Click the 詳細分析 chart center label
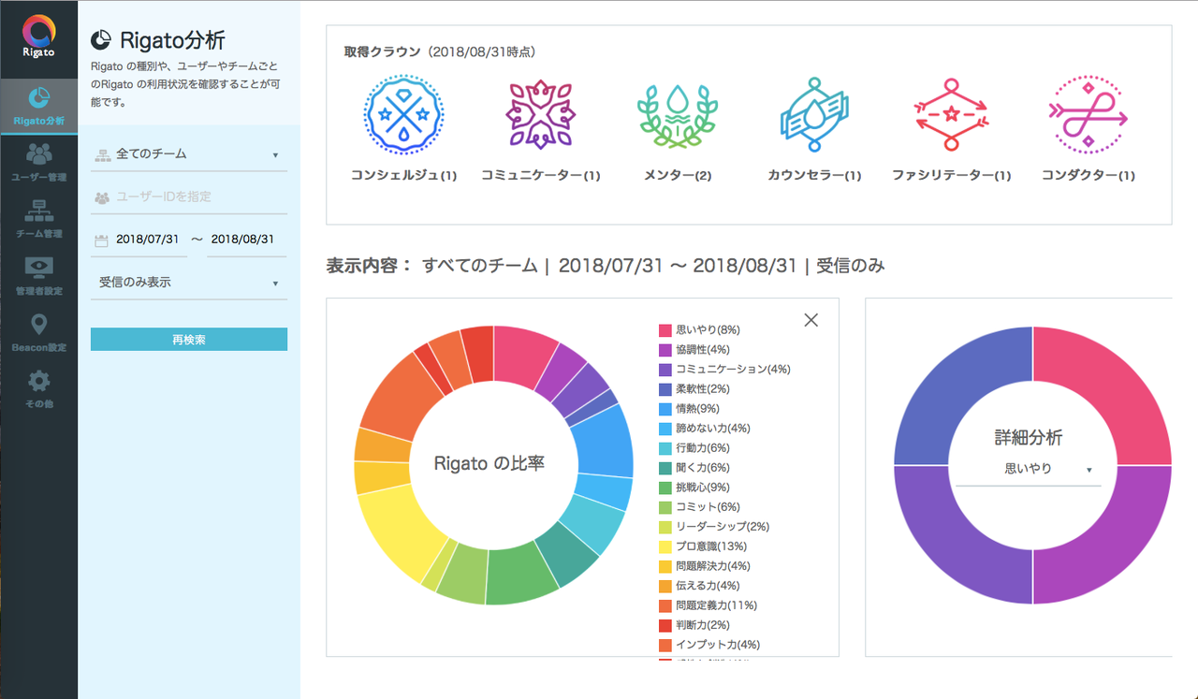The image size is (1198, 699). point(1029,437)
